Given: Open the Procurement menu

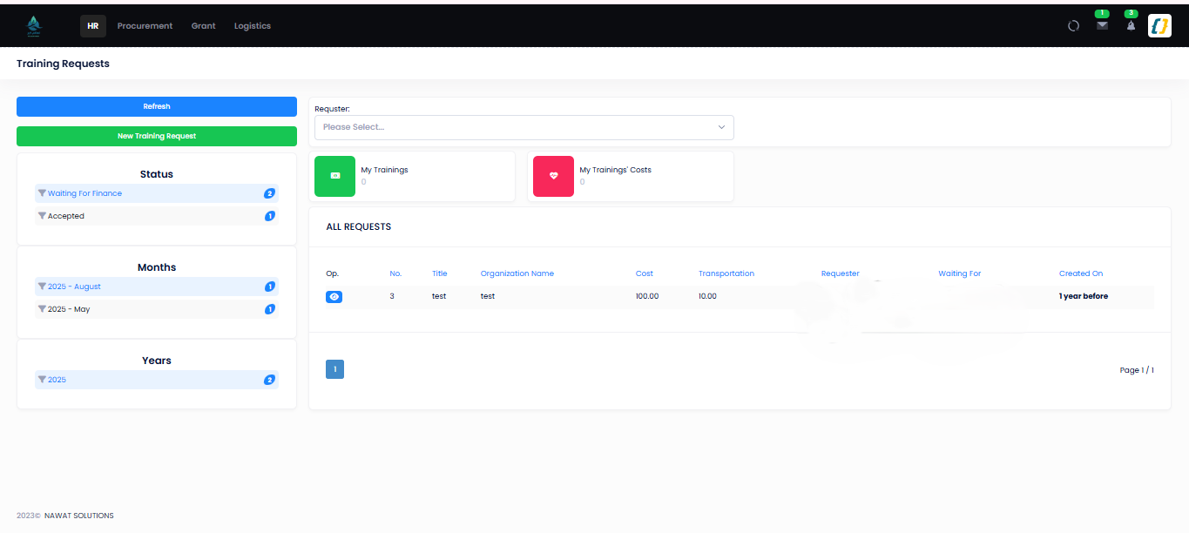Looking at the screenshot, I should 145,26.
